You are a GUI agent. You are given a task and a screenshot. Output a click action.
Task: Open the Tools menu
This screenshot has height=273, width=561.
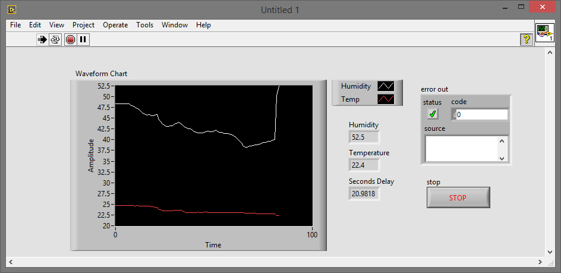pyautogui.click(x=144, y=25)
